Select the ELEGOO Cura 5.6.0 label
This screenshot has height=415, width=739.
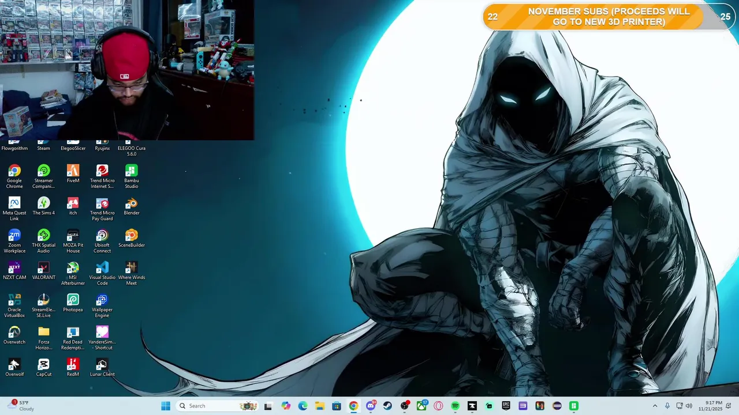coord(132,151)
